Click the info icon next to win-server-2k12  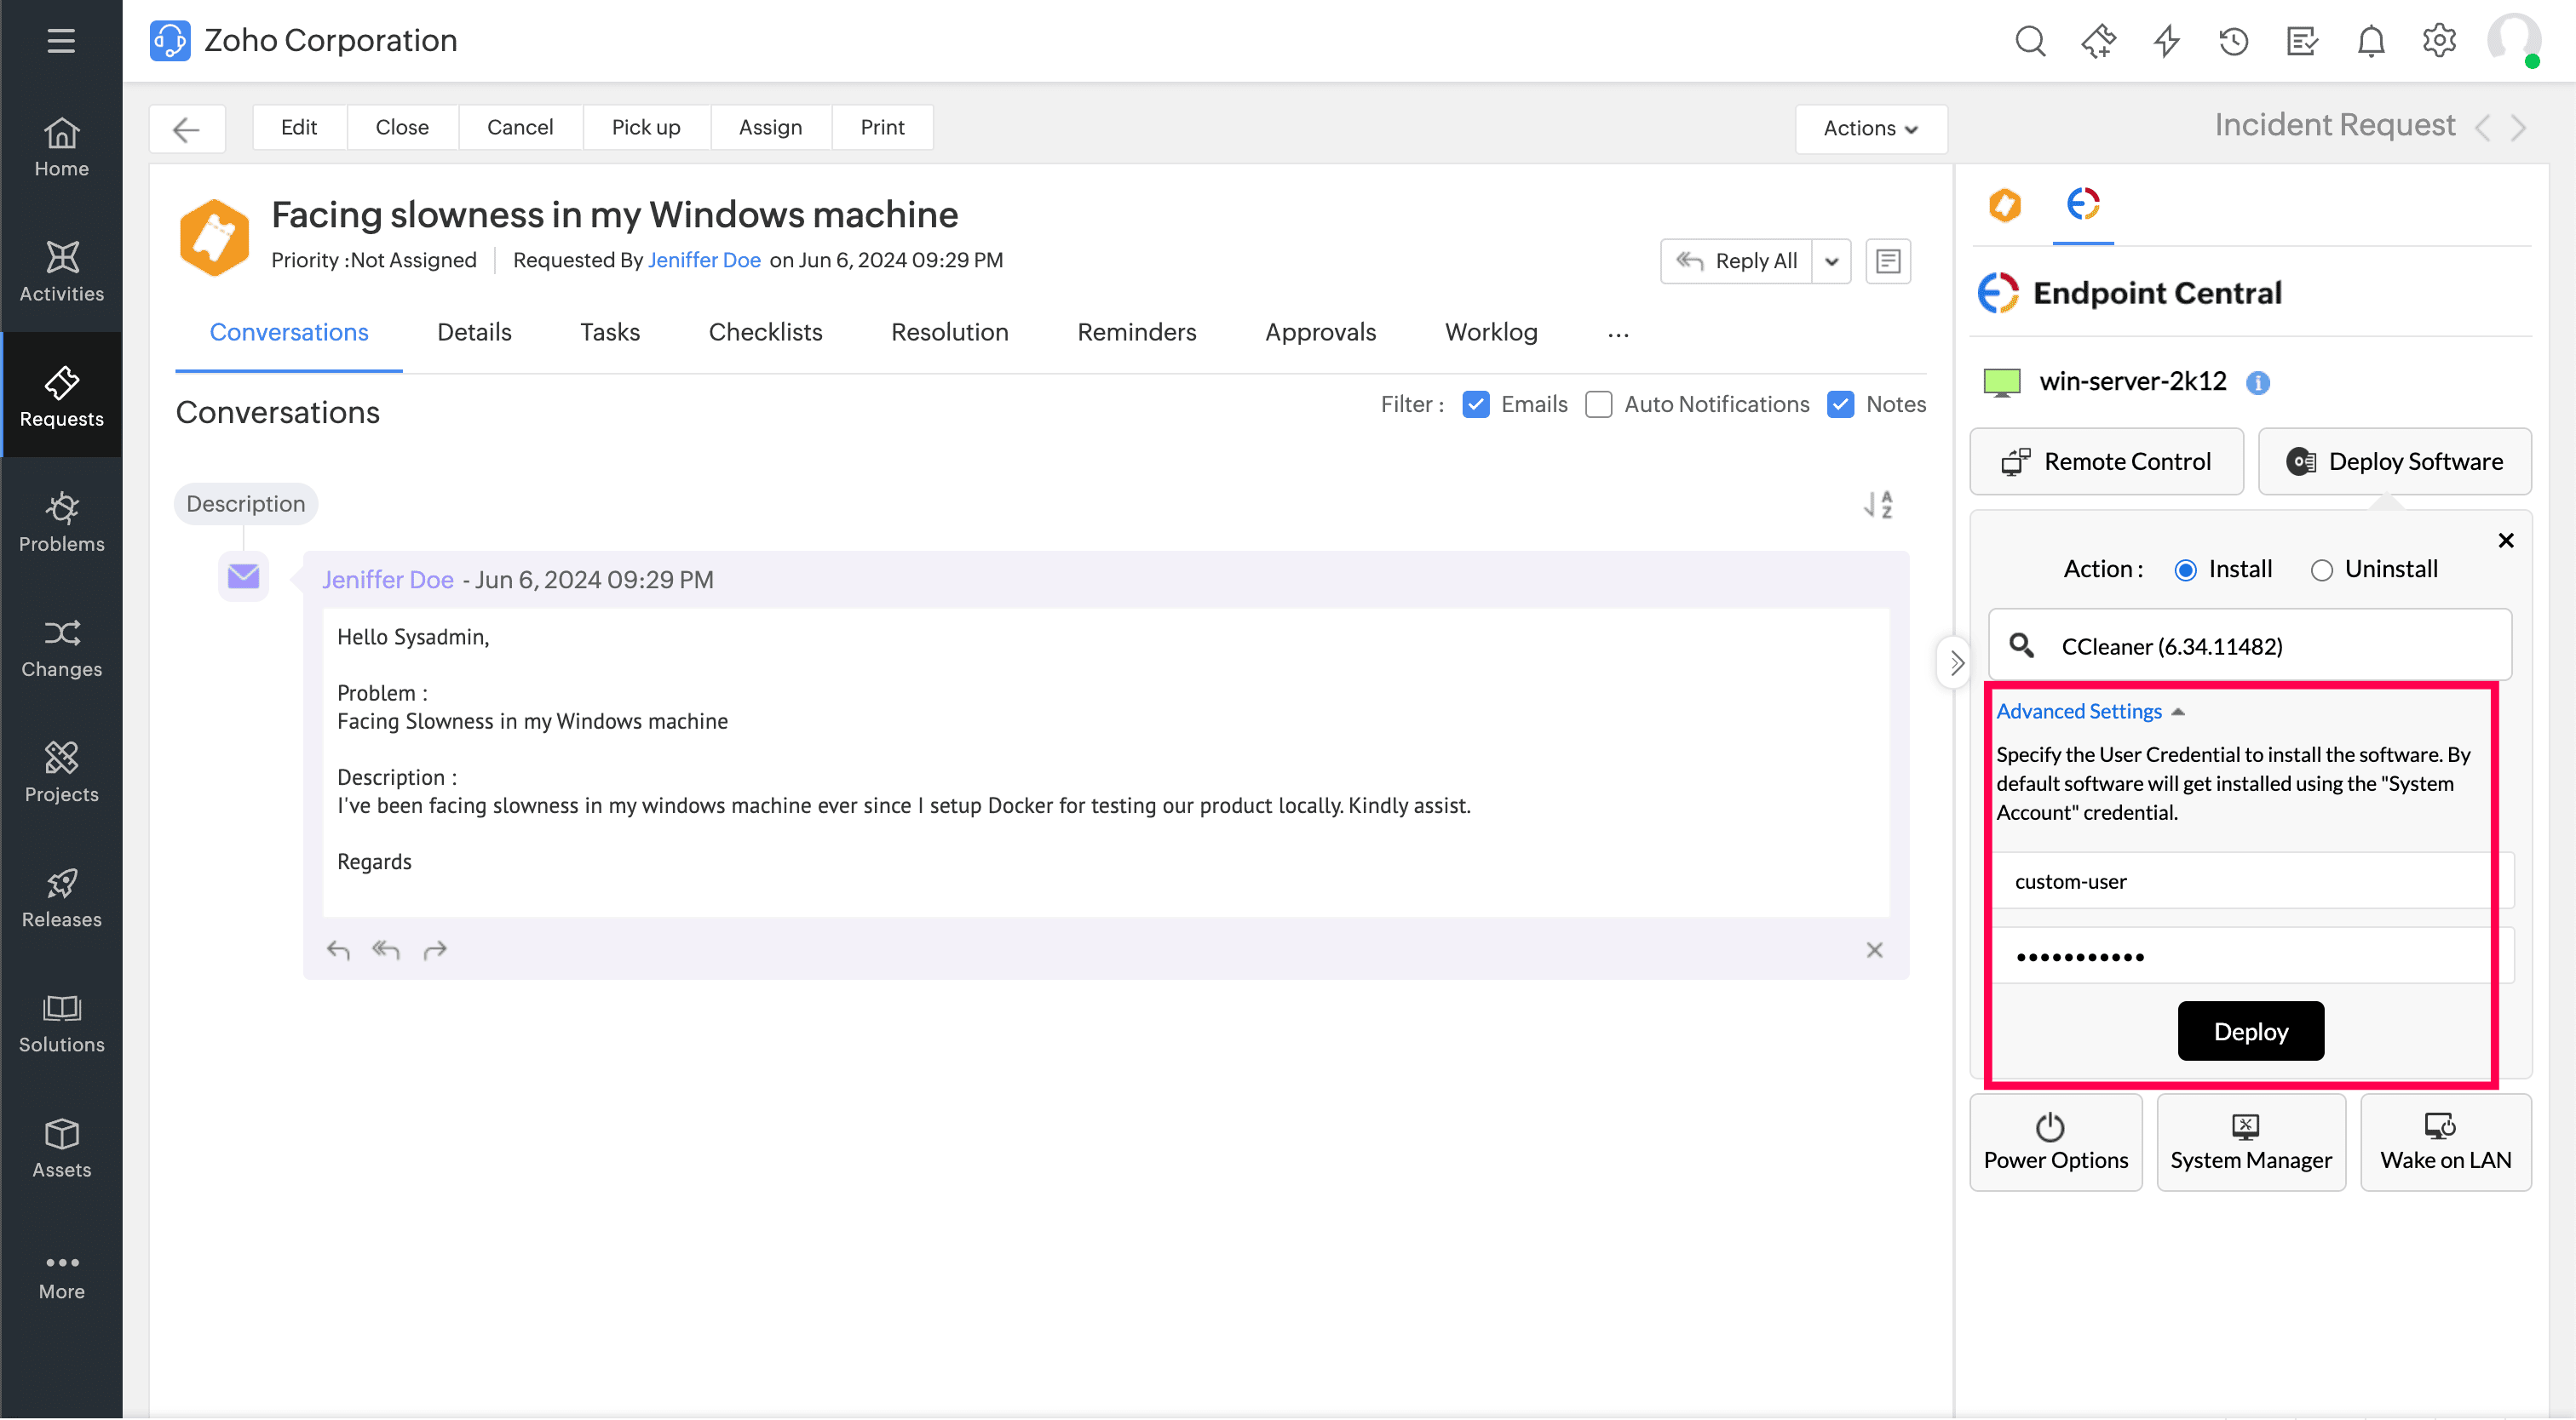(2257, 383)
